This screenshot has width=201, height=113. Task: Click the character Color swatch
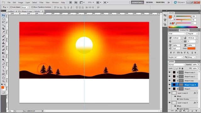[x=191, y=48]
